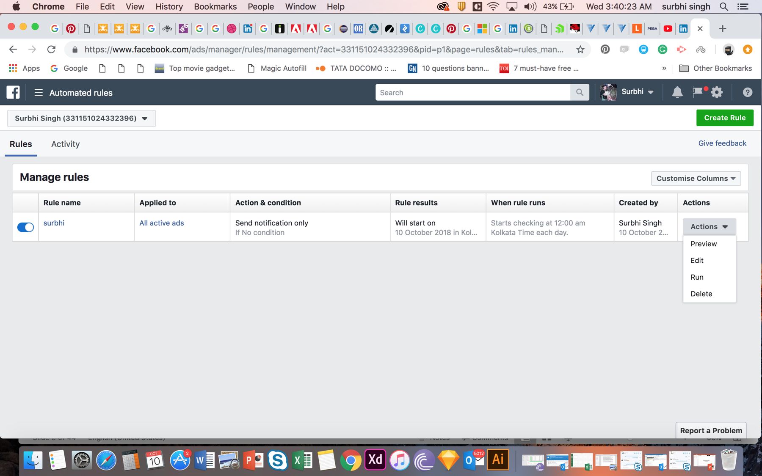Click Report a Problem button

711,430
